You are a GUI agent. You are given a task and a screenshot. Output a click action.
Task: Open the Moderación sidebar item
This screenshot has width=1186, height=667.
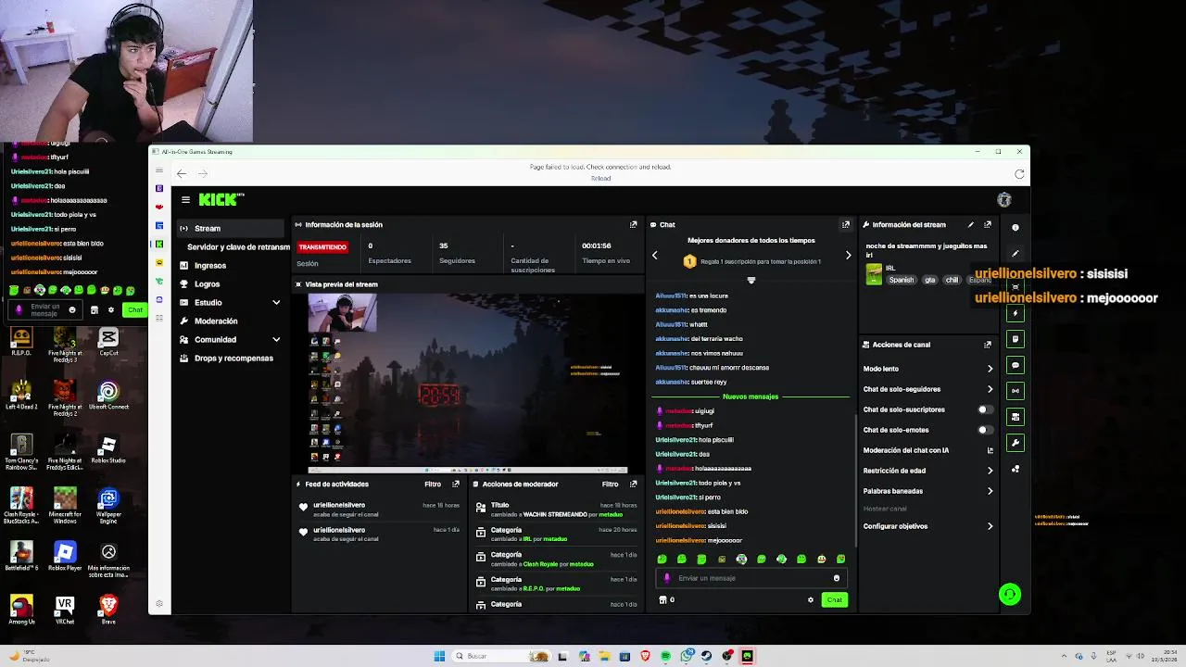coord(230,321)
